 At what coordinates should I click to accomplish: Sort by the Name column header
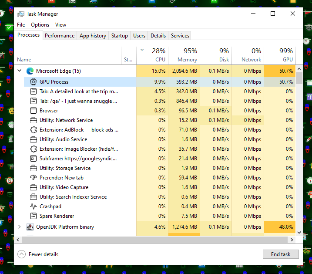(x=68, y=56)
